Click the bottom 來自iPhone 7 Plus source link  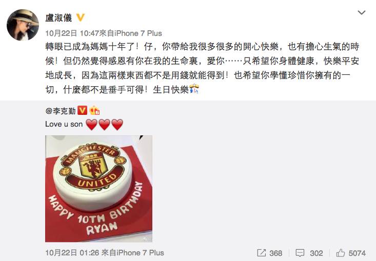click(x=133, y=253)
